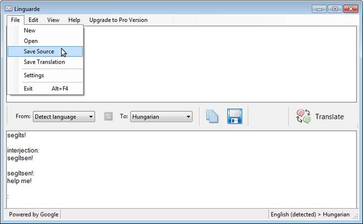Click the 'interjection:' line
This screenshot has height=224, width=363.
[23, 150]
